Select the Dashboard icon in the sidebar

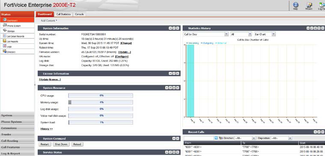(x=5, y=20)
